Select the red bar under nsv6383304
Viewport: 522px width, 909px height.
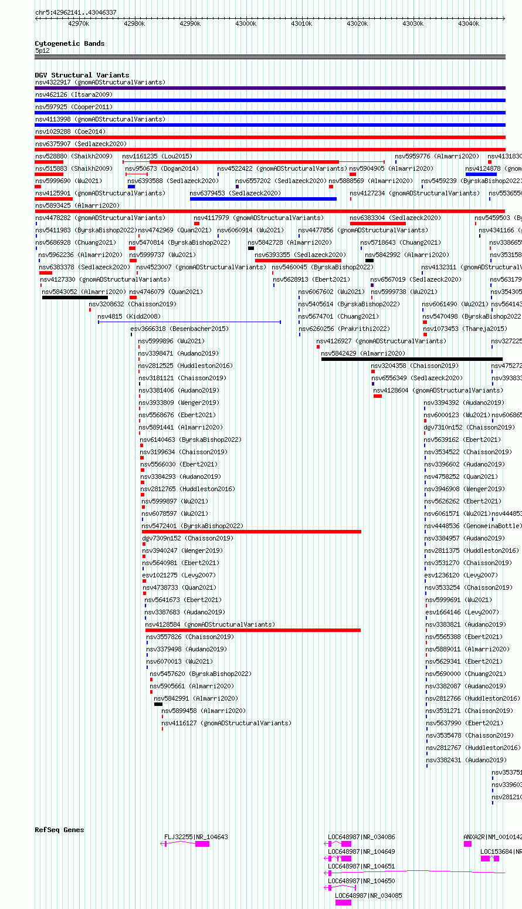pyautogui.click(x=378, y=224)
